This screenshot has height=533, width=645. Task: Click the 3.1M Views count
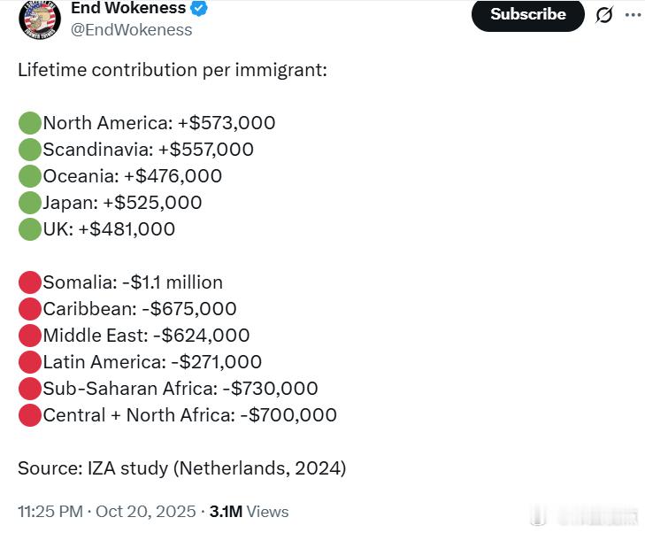click(x=249, y=512)
